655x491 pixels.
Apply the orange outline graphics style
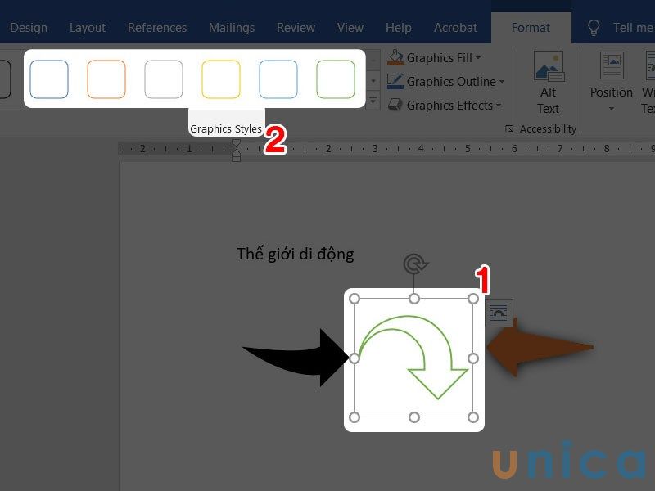pyautogui.click(x=106, y=79)
